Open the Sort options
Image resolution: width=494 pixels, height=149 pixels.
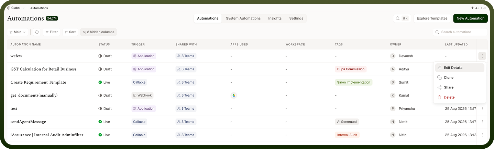point(70,32)
